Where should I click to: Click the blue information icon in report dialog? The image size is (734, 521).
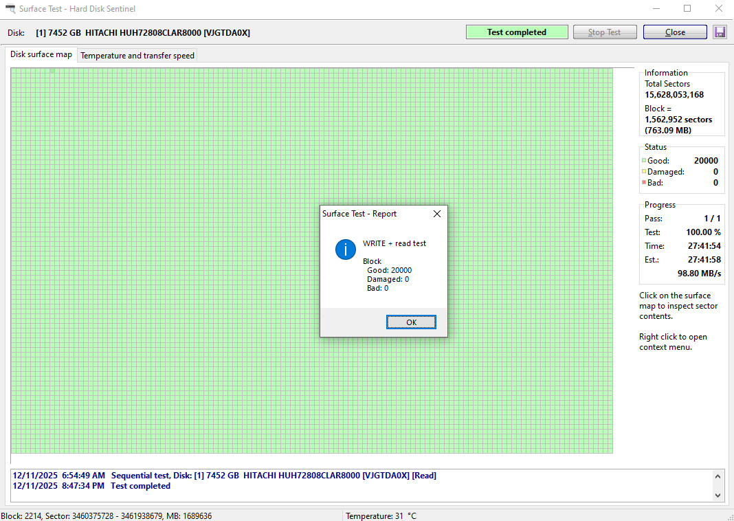[346, 250]
